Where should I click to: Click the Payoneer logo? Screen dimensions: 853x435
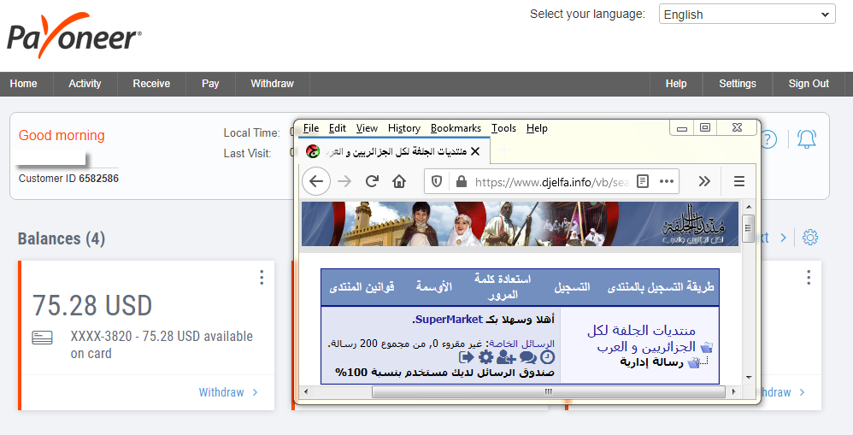(74, 36)
